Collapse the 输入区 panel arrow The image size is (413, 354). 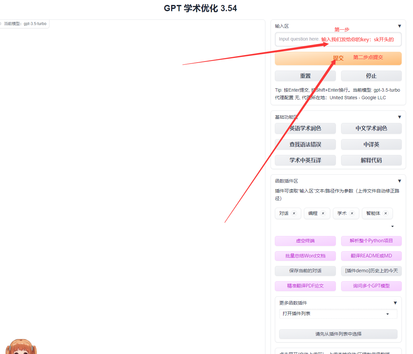coord(399,26)
